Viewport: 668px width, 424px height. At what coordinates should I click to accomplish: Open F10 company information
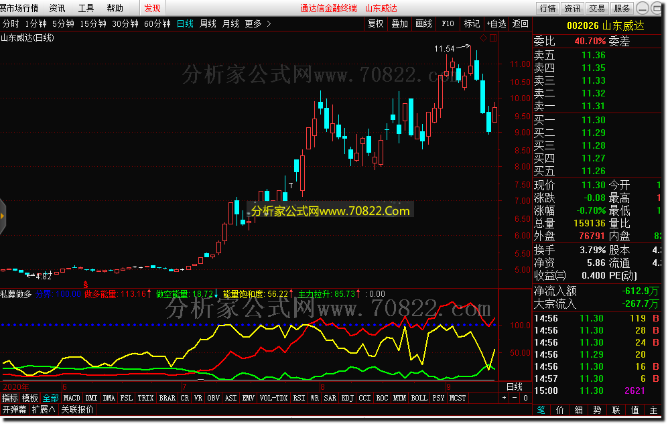pos(448,24)
